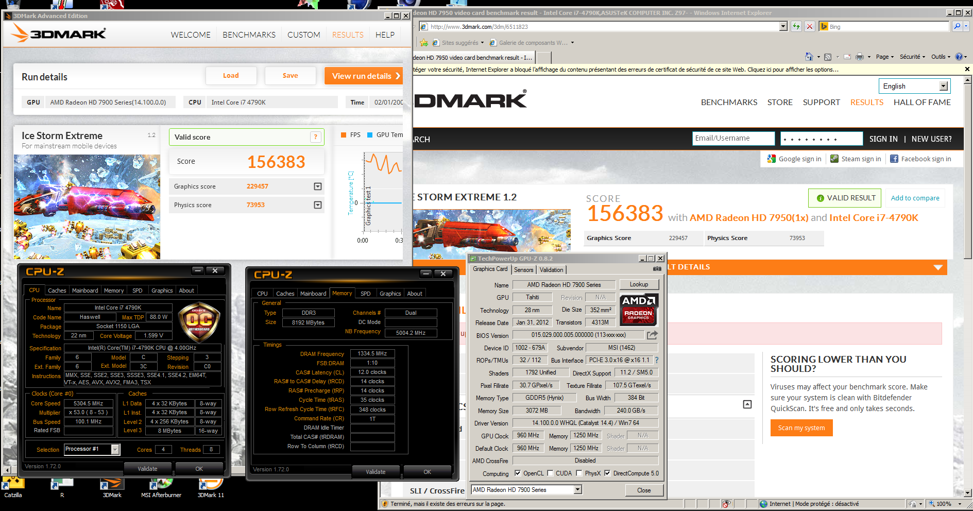Open the MSI Afterburner desktop shortcut

(x=161, y=488)
